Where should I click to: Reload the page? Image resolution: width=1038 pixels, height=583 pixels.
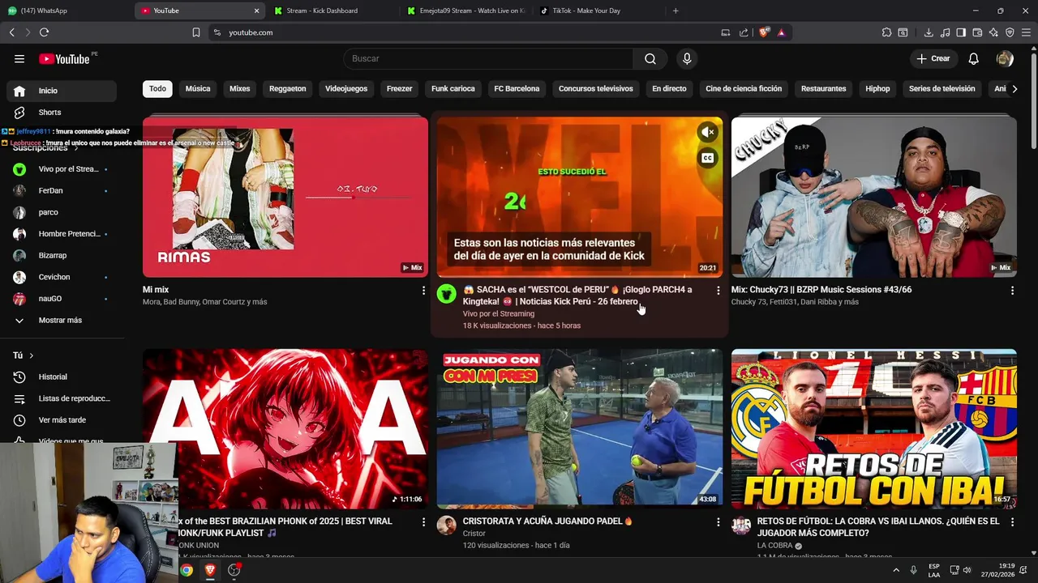[x=44, y=32]
